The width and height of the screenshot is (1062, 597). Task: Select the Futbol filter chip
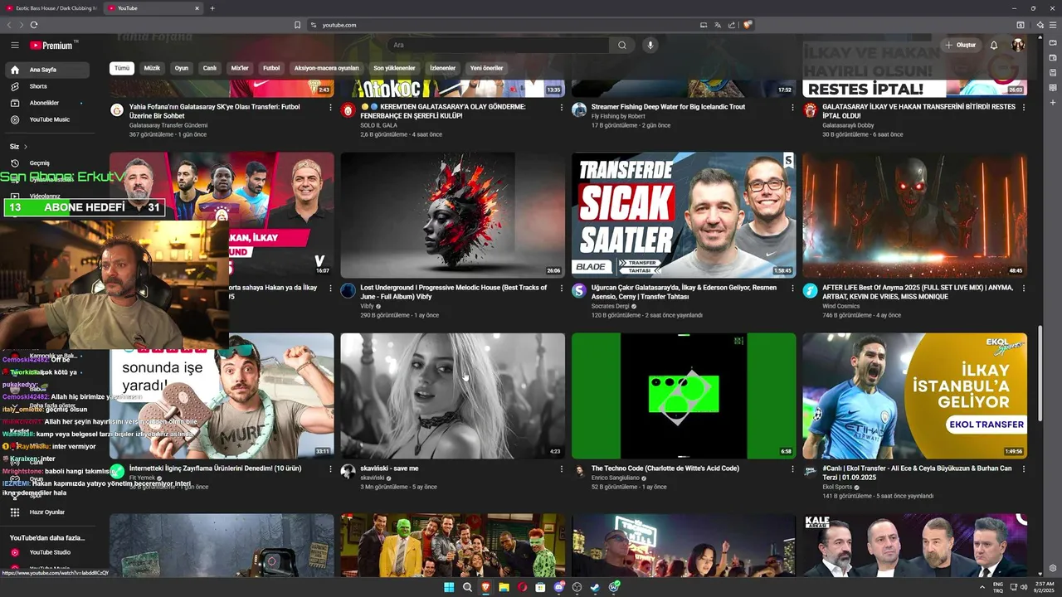pyautogui.click(x=271, y=68)
